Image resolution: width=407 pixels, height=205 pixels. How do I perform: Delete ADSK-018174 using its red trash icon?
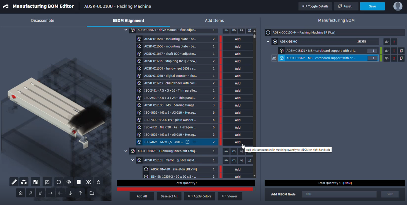click(394, 51)
